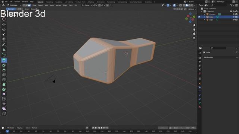Toggle auto keying record button

point(87,128)
